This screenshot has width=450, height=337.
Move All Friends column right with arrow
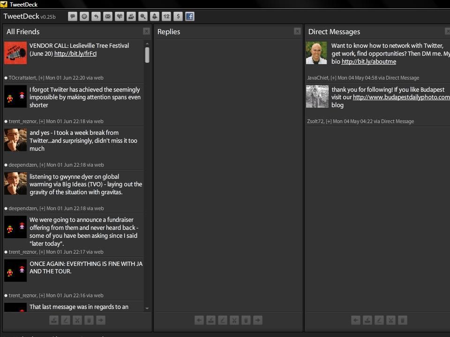[101, 320]
